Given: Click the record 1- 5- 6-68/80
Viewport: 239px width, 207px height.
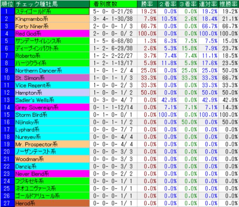Looking at the screenshot, I should point(113,41).
